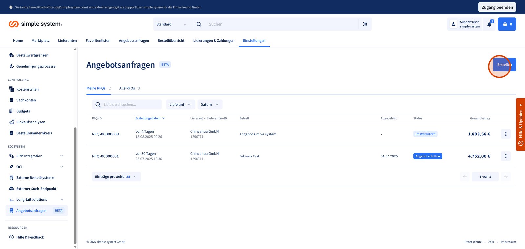Open the Lieferant filter dropdown
The image size is (525, 249).
(180, 105)
